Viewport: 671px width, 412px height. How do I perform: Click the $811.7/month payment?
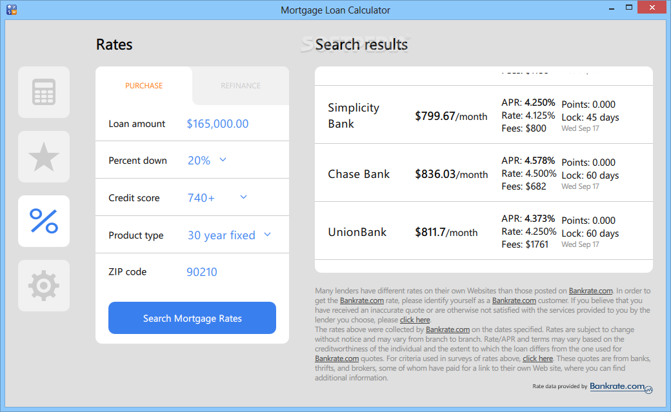pyautogui.click(x=446, y=233)
